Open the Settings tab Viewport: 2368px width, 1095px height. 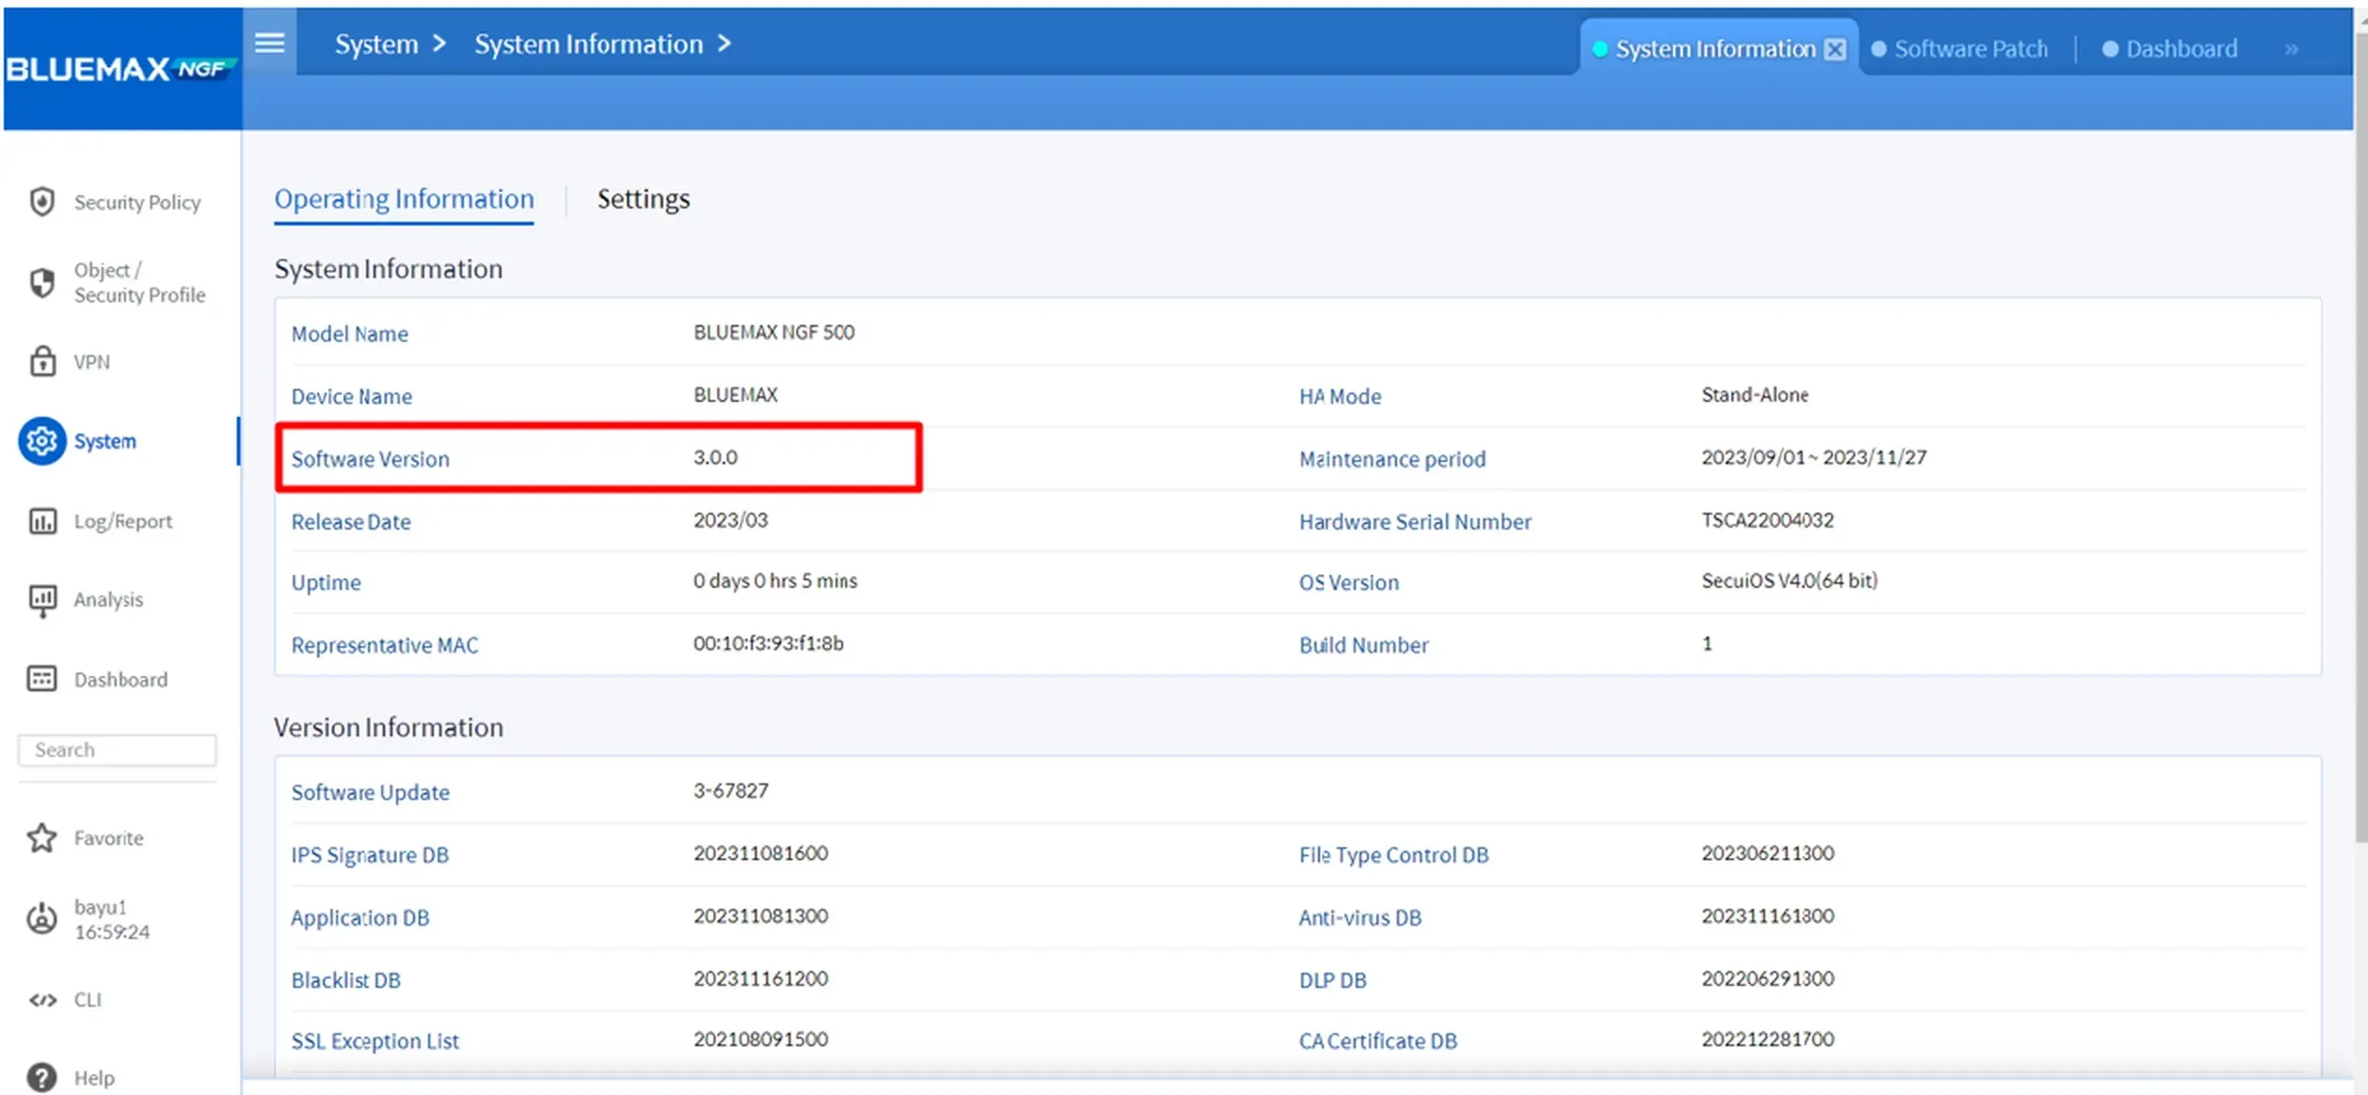[643, 199]
